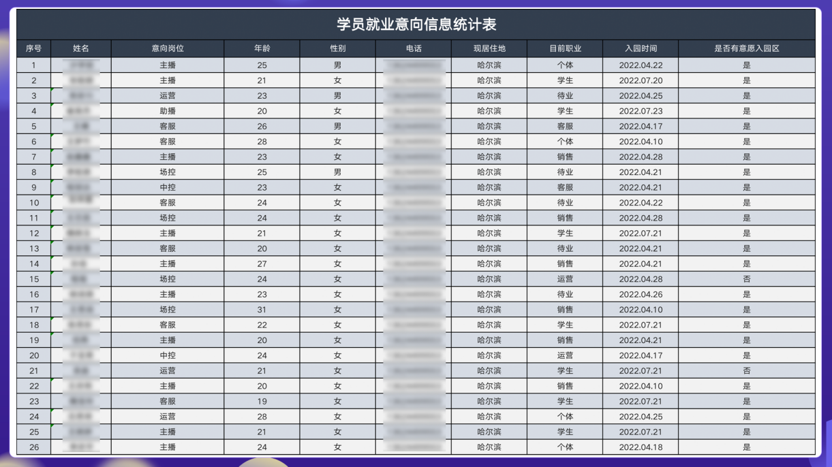Click the 否 cell in row 15
Screen dimensions: 832x467
pyautogui.click(x=747, y=279)
